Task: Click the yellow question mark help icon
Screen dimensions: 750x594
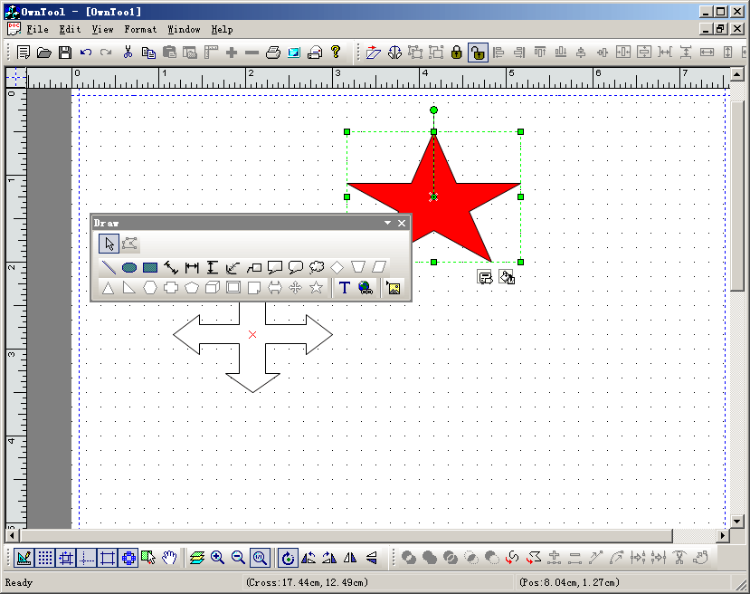Action: [x=336, y=52]
